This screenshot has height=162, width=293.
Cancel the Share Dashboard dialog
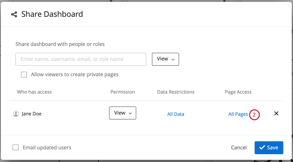pos(239,148)
